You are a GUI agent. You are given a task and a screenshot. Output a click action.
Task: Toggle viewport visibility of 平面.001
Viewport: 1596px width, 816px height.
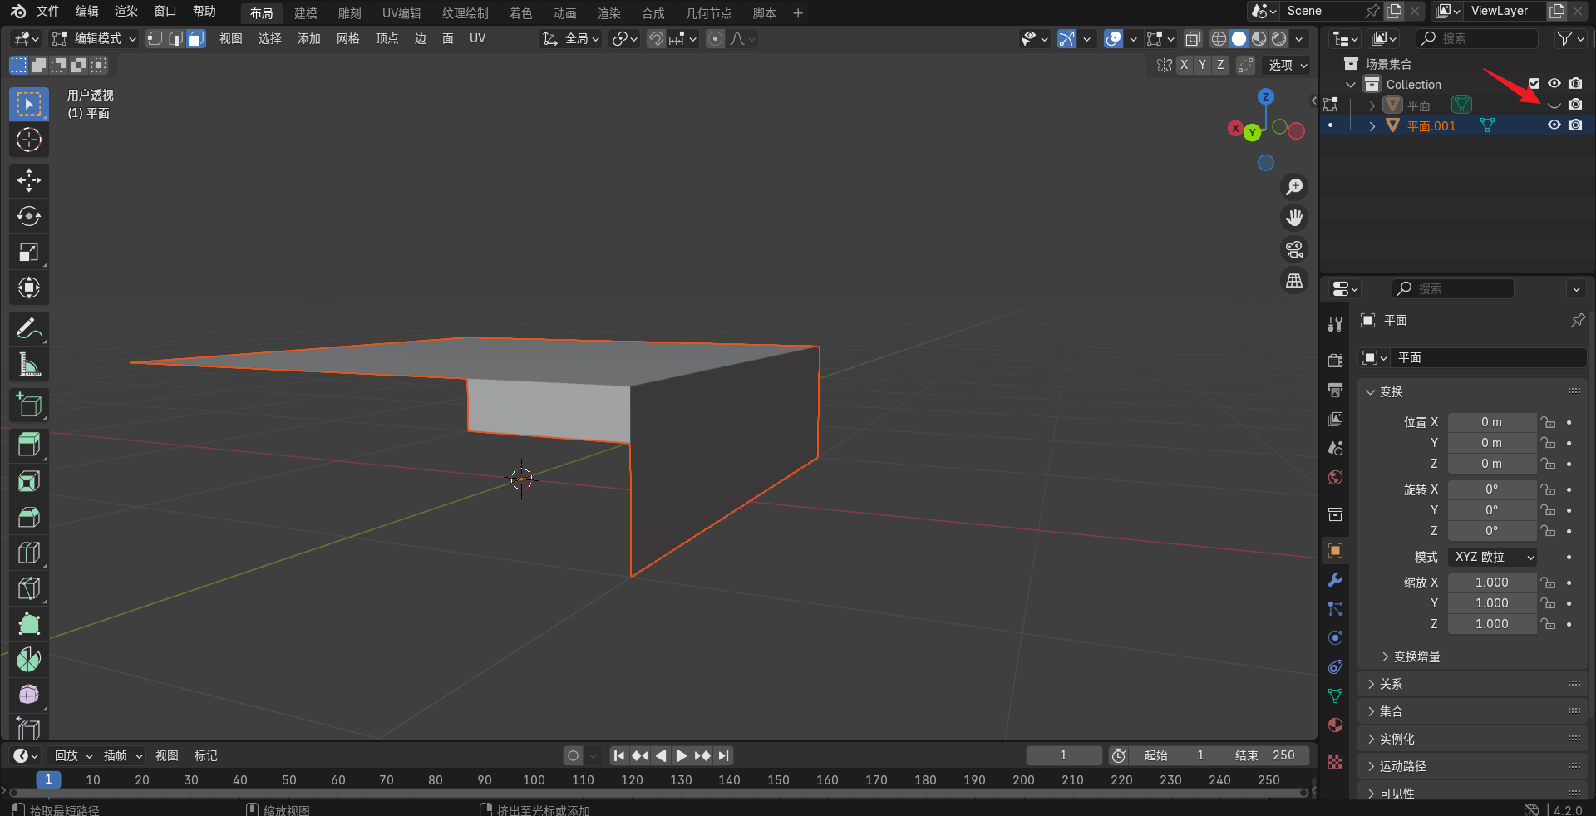point(1554,125)
